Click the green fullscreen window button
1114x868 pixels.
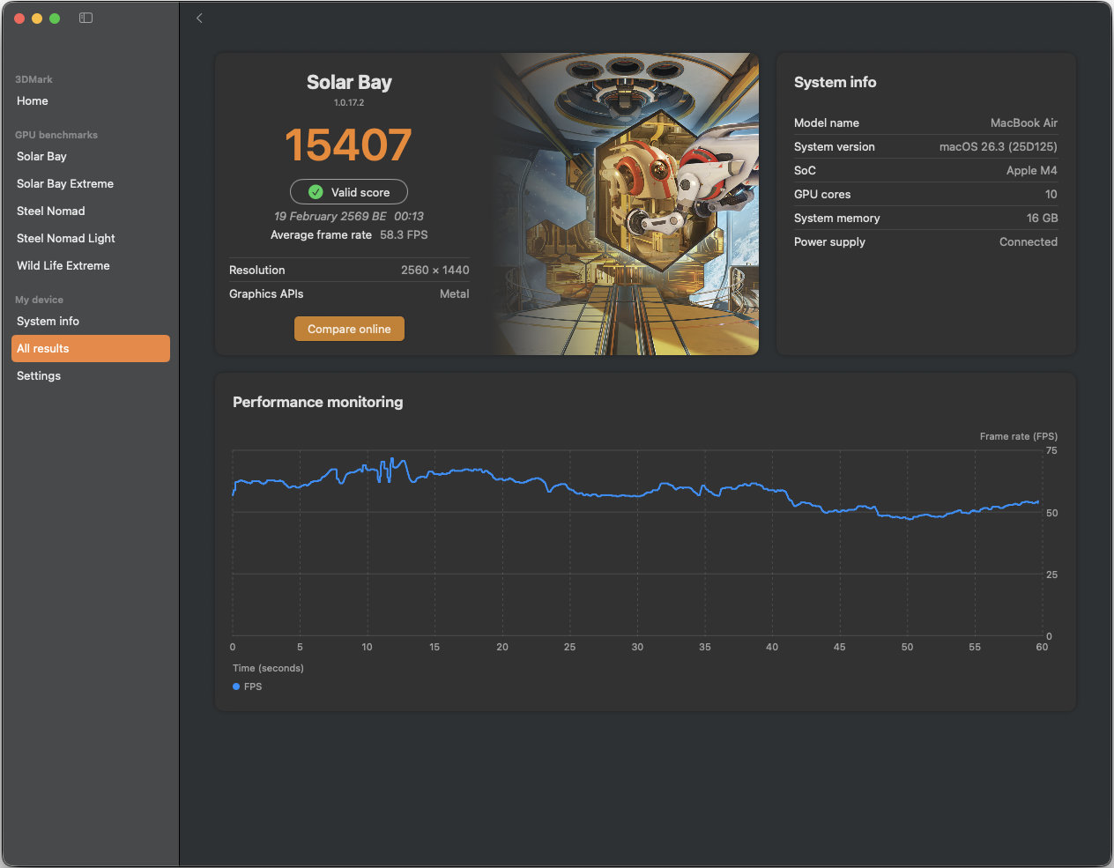click(x=55, y=18)
